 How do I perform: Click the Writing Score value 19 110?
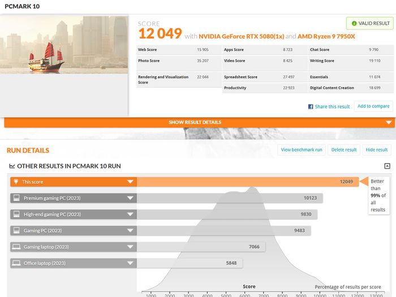[375, 61]
